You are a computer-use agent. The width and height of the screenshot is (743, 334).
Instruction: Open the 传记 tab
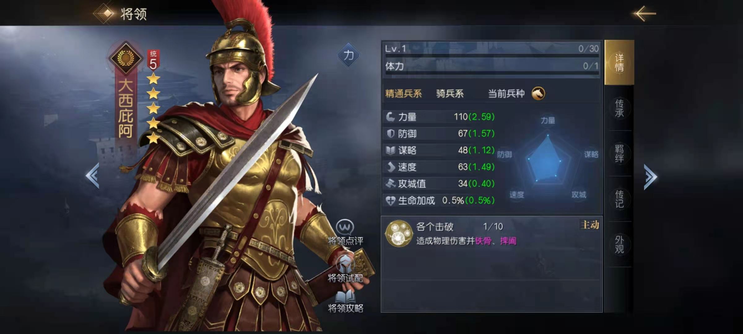click(x=619, y=199)
